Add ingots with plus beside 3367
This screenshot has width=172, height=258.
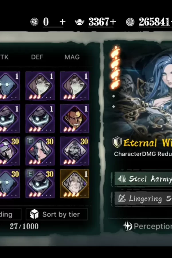click(114, 22)
